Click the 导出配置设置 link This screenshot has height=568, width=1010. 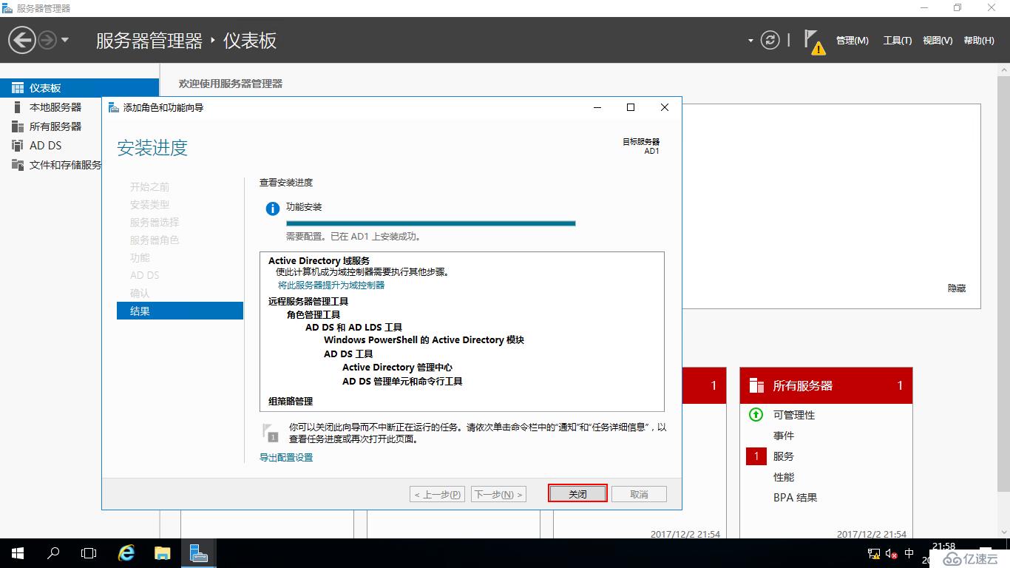click(286, 458)
